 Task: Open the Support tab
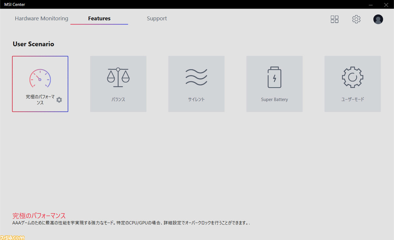tap(157, 18)
